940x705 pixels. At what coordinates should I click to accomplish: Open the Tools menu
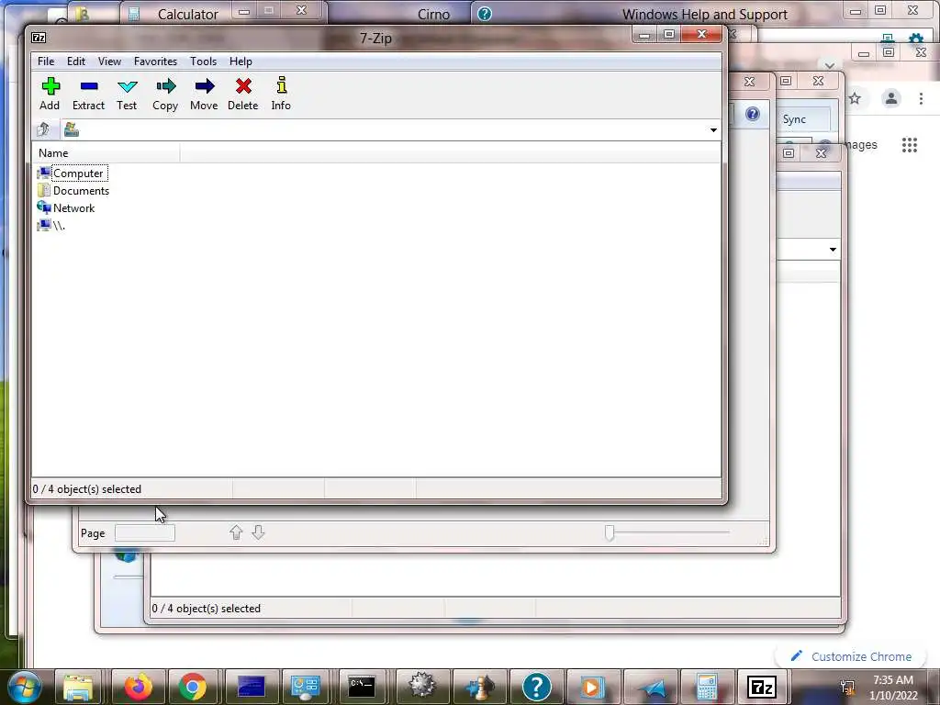click(203, 62)
